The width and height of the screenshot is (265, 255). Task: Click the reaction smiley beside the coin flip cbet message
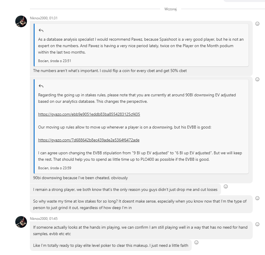click(x=257, y=24)
